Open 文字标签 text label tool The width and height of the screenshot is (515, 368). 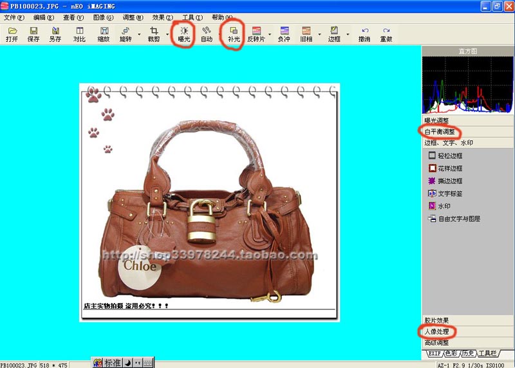(x=445, y=194)
